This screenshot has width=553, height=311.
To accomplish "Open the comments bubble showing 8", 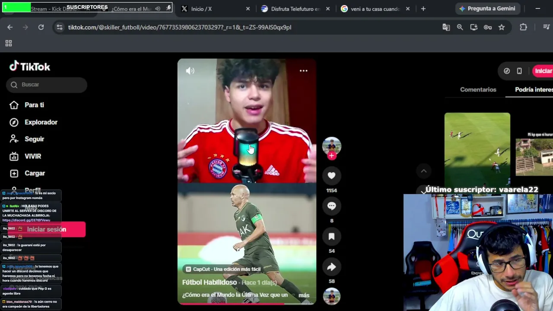I will [331, 206].
